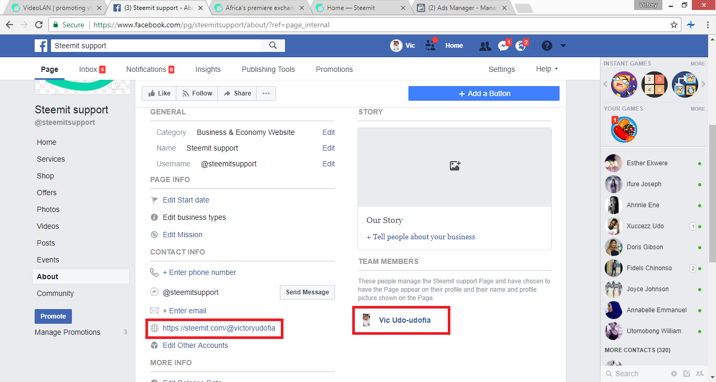The width and height of the screenshot is (716, 382).
Task: Open the Quick Help question mark icon
Action: tap(547, 46)
